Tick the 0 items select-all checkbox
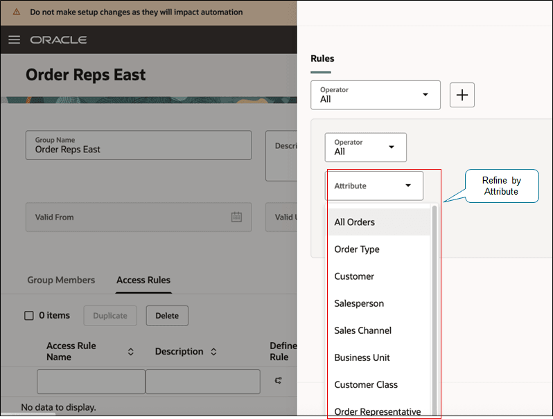This screenshot has height=419, width=553. 29,315
